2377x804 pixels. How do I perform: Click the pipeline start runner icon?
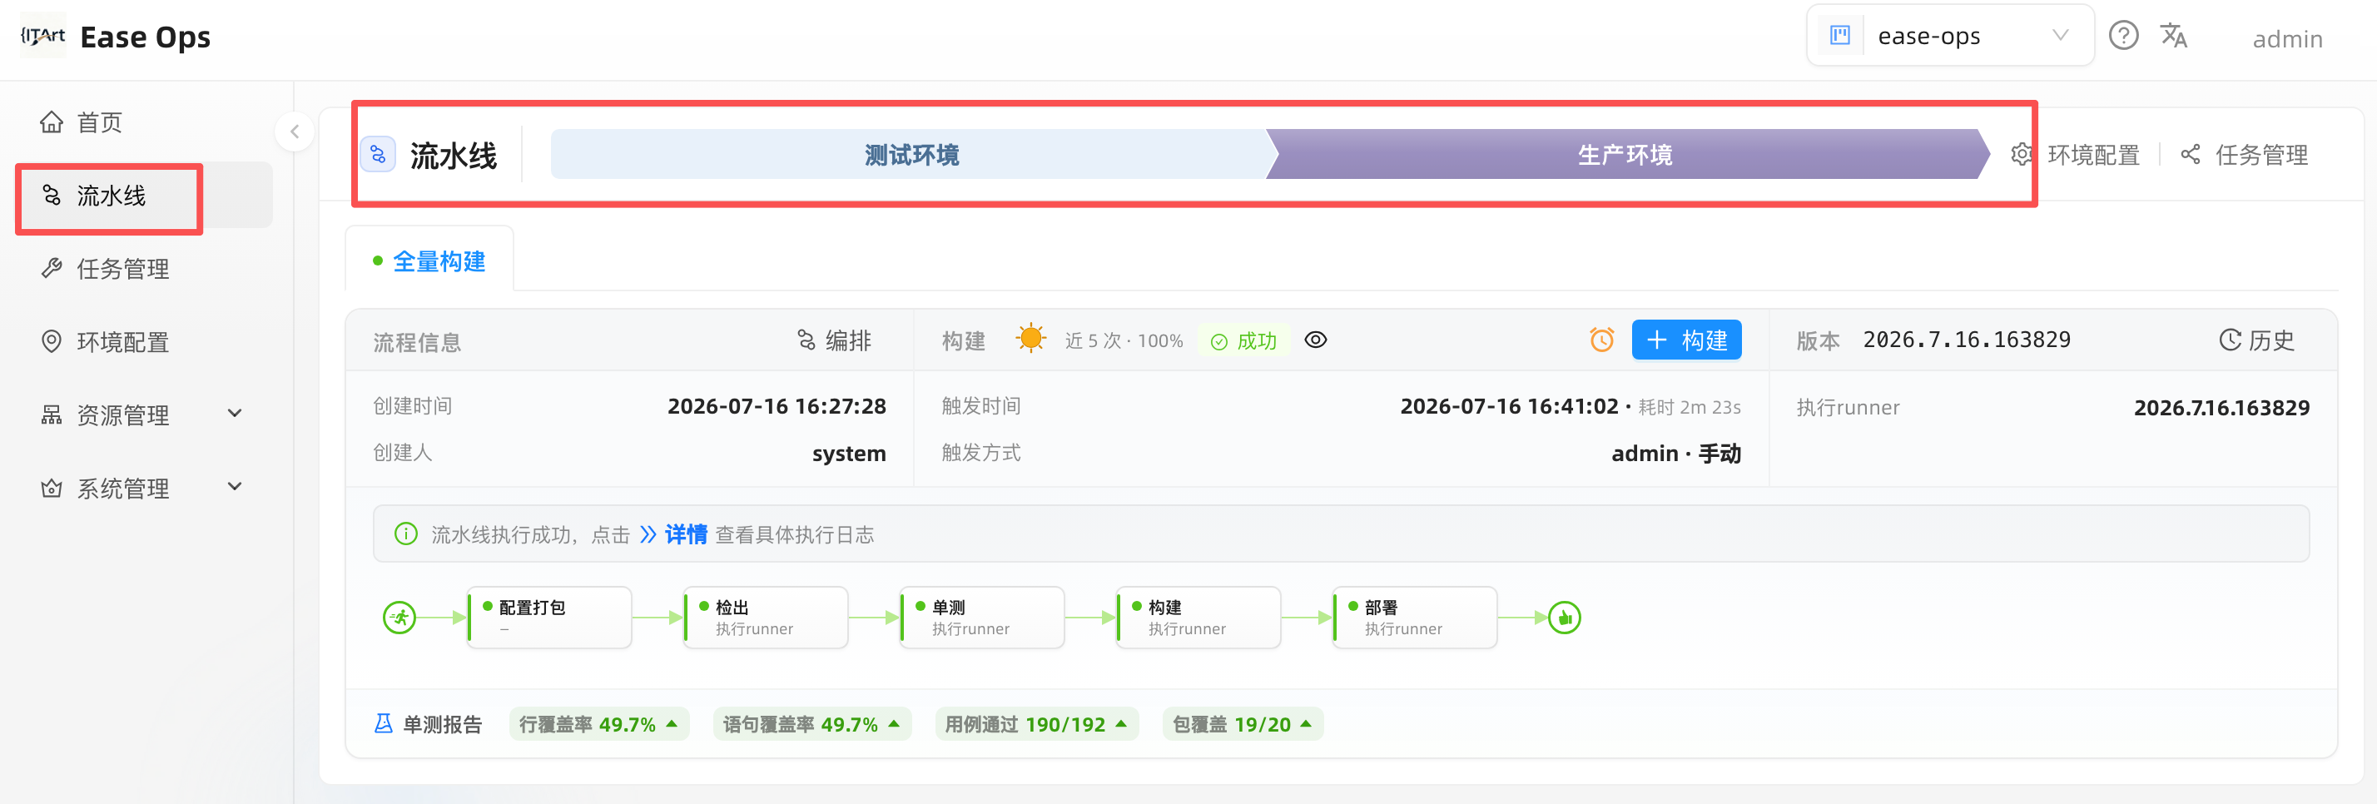click(399, 618)
